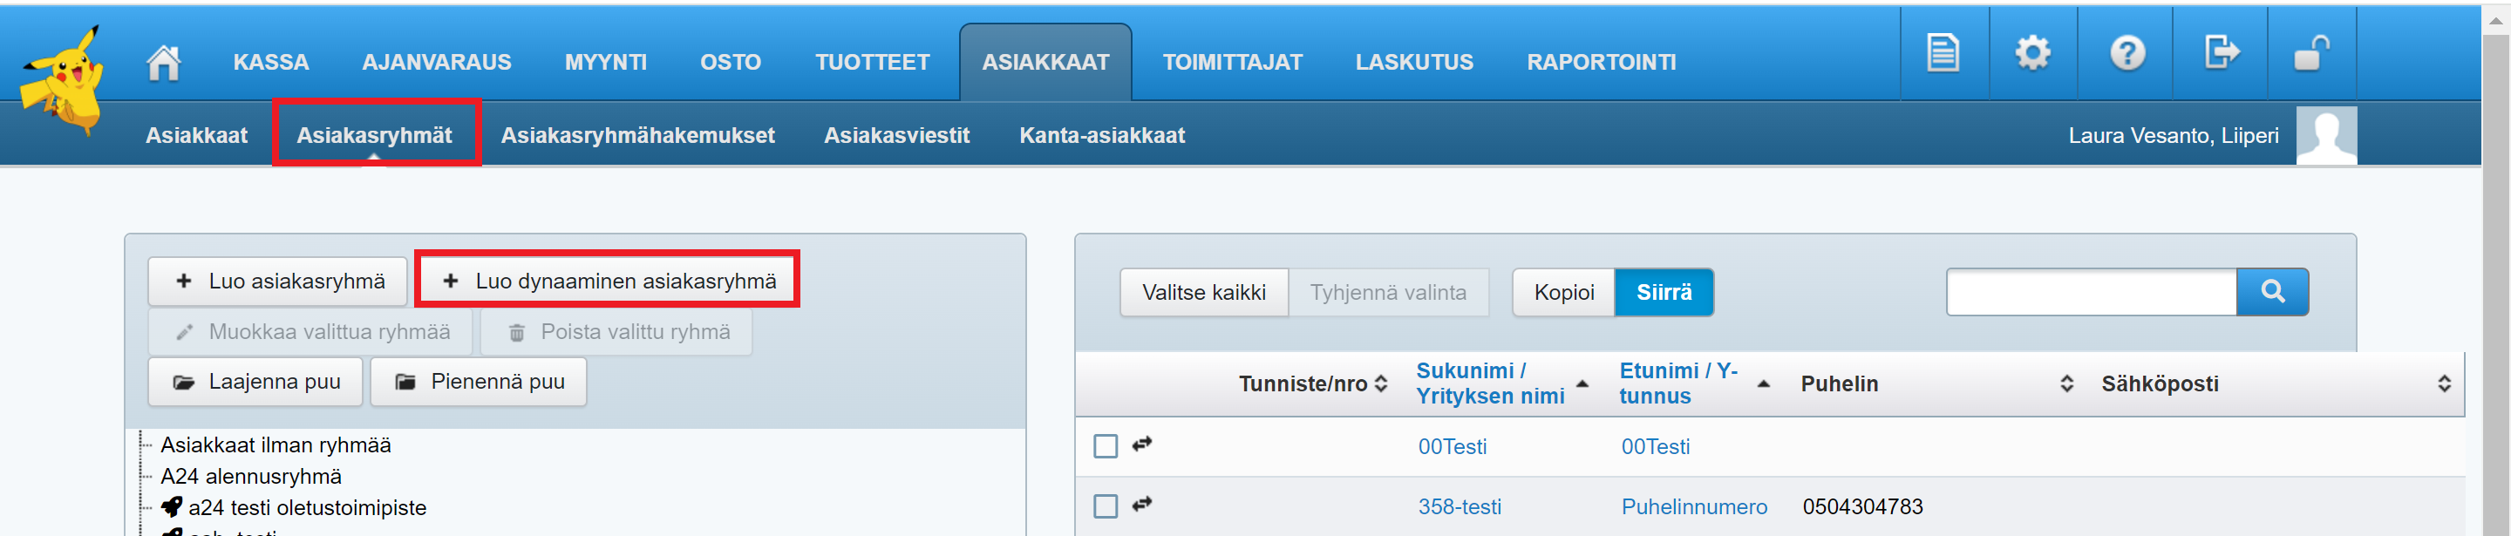Click the logout icon
The width and height of the screenshot is (2511, 536).
(2221, 54)
